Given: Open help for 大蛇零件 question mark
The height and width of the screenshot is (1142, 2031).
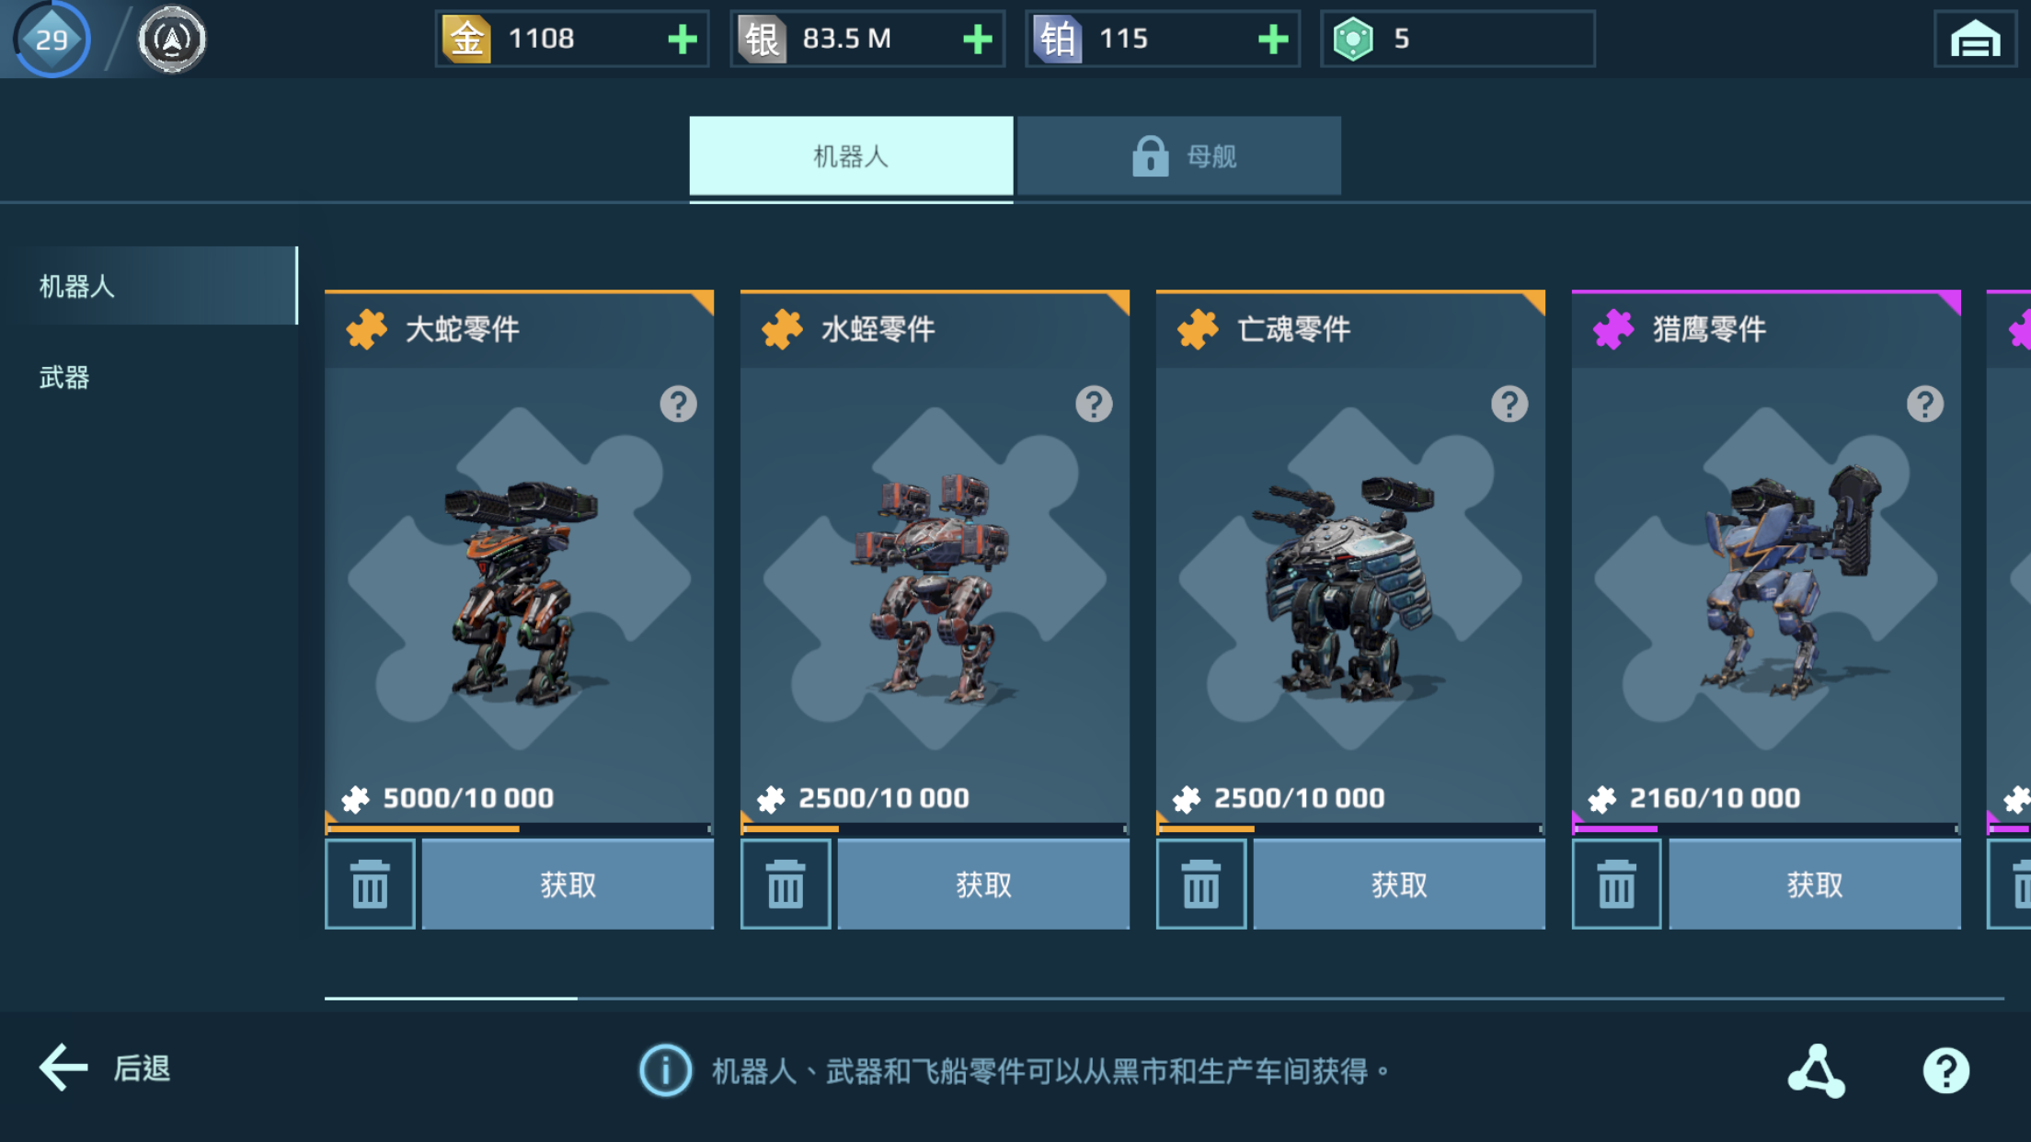Looking at the screenshot, I should (678, 404).
